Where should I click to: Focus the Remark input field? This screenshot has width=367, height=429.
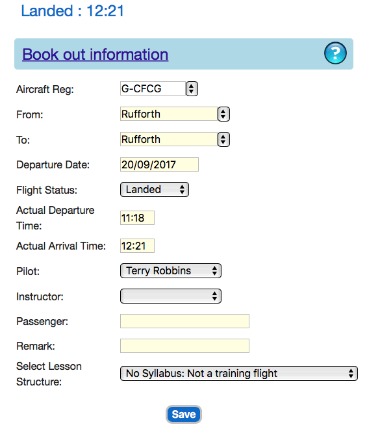184,346
